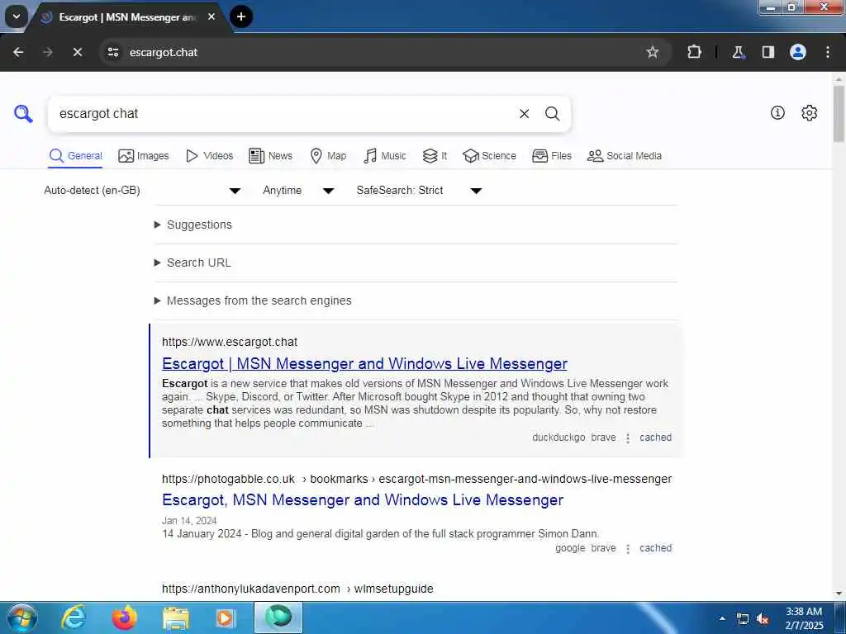The height and width of the screenshot is (634, 846).
Task: Click the network tray icon
Action: click(743, 619)
